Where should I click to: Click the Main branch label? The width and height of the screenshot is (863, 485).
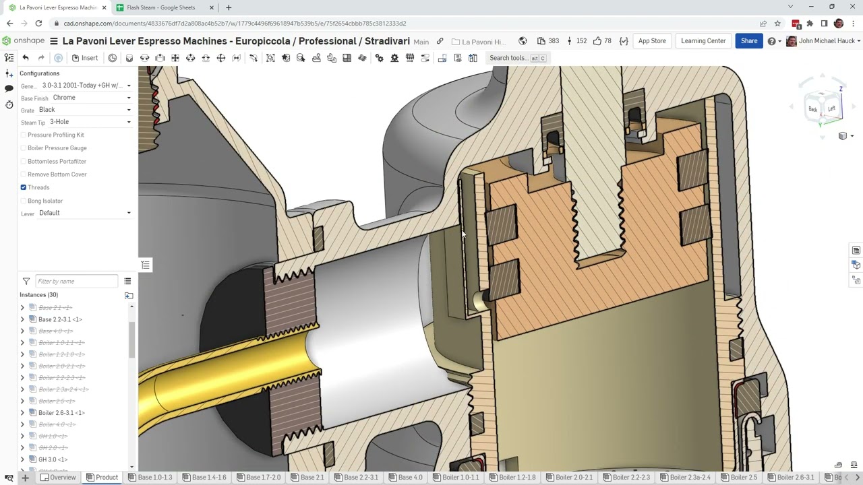tap(421, 42)
